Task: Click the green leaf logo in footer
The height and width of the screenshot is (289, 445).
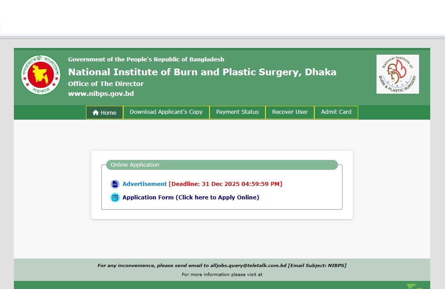Action: (414, 286)
